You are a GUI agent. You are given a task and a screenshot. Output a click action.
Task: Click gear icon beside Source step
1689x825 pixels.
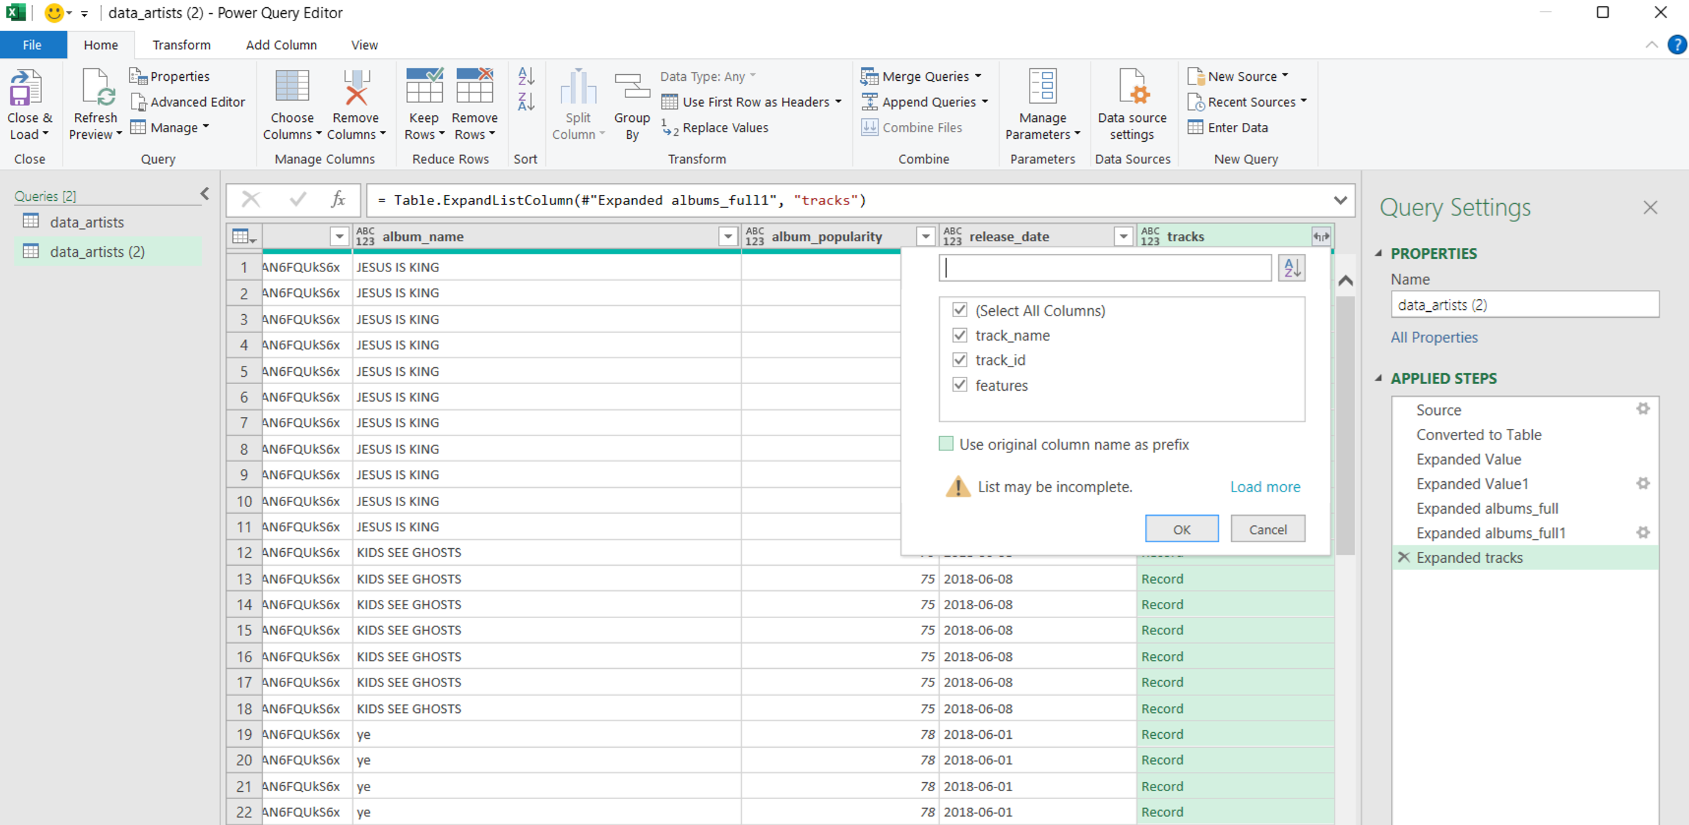coord(1643,409)
